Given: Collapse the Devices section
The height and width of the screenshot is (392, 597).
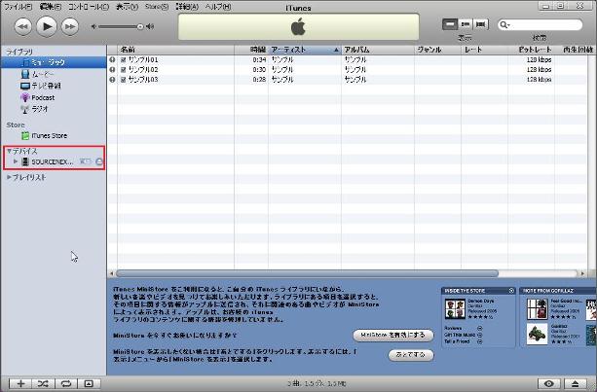Looking at the screenshot, I should (9, 152).
